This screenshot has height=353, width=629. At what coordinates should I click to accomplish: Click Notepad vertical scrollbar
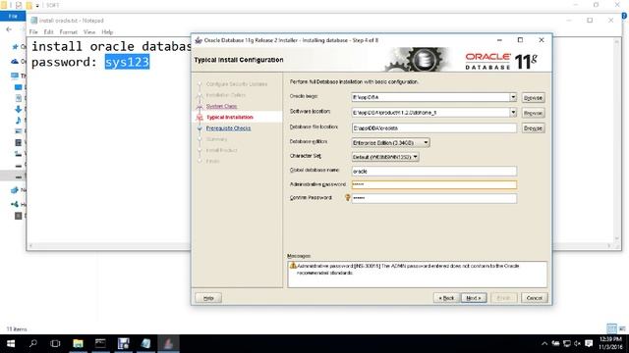(x=617, y=139)
